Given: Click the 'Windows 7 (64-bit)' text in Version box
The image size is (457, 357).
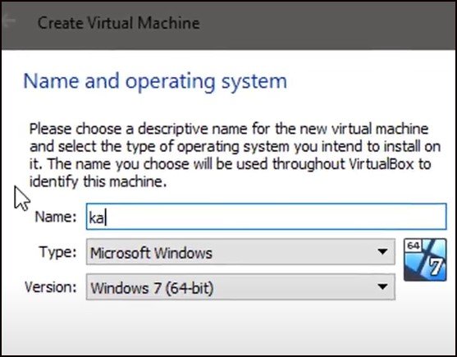Looking at the screenshot, I should point(152,288).
